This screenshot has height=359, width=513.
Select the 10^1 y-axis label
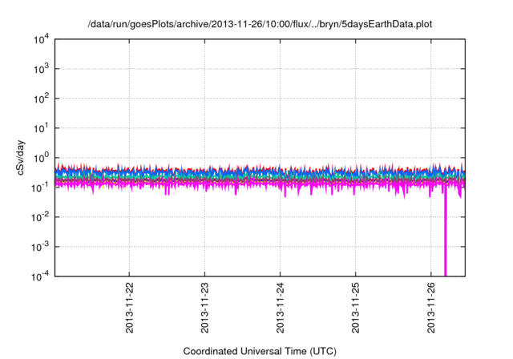[42, 128]
